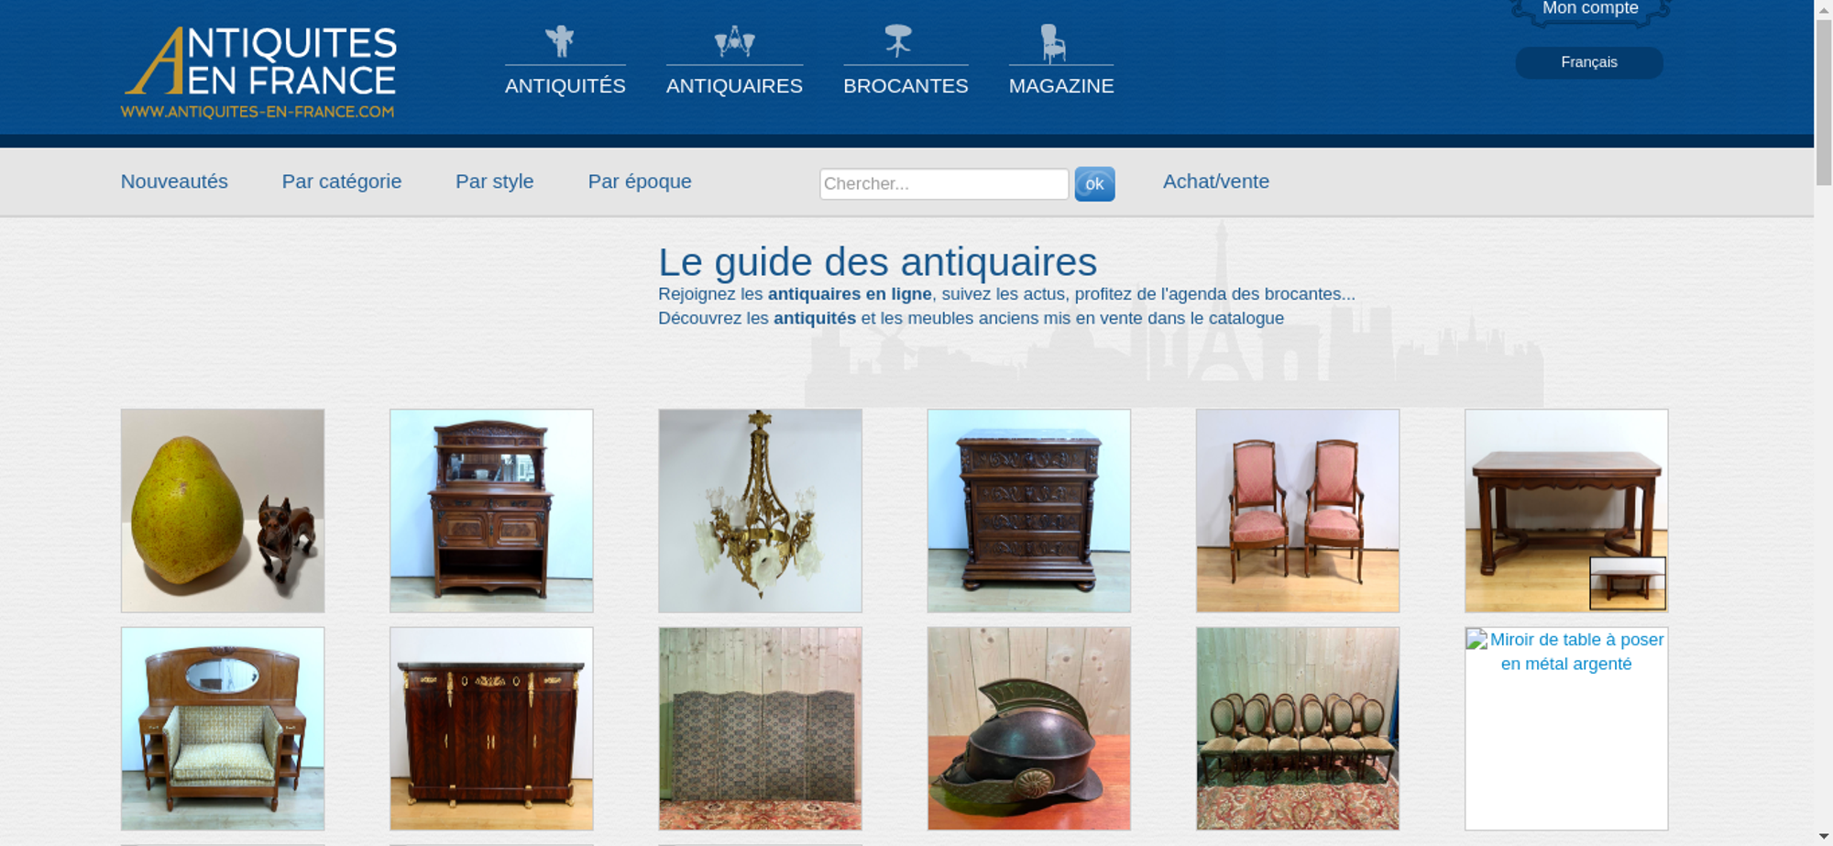Click the armchair icon above Magazine

point(1053,42)
